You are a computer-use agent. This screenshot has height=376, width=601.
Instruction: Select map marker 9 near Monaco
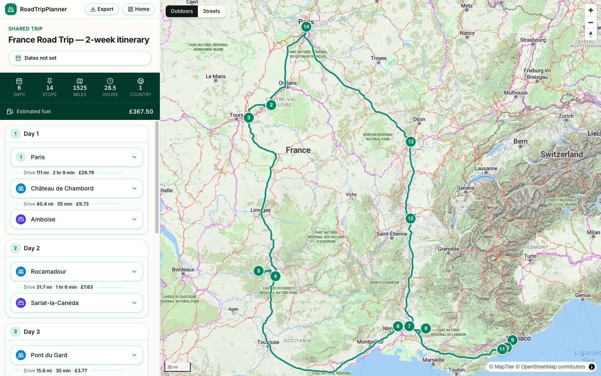pos(513,340)
